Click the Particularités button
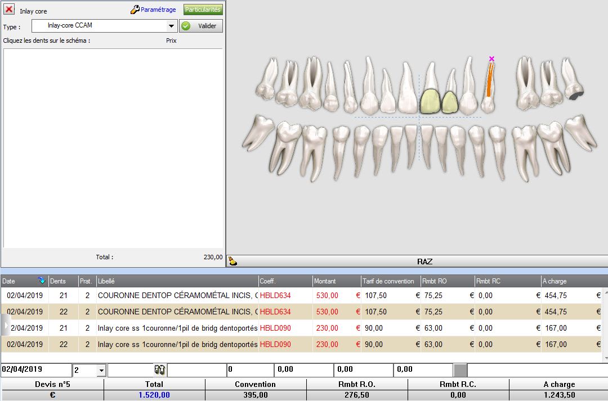Viewport: 608px width, 401px height. [x=203, y=10]
